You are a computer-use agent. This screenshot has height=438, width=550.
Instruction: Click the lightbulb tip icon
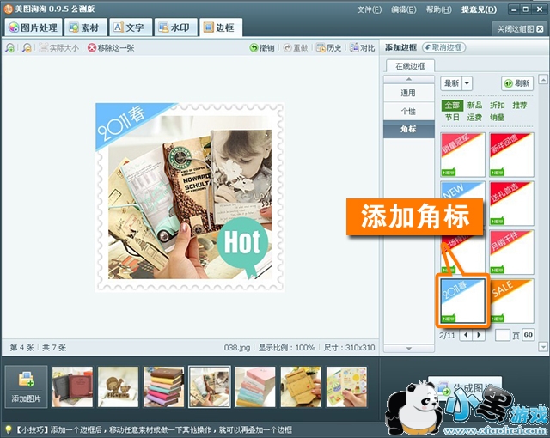point(8,429)
